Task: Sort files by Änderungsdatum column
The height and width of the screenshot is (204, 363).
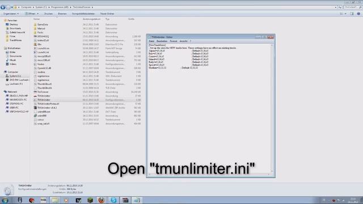Action: [92, 19]
